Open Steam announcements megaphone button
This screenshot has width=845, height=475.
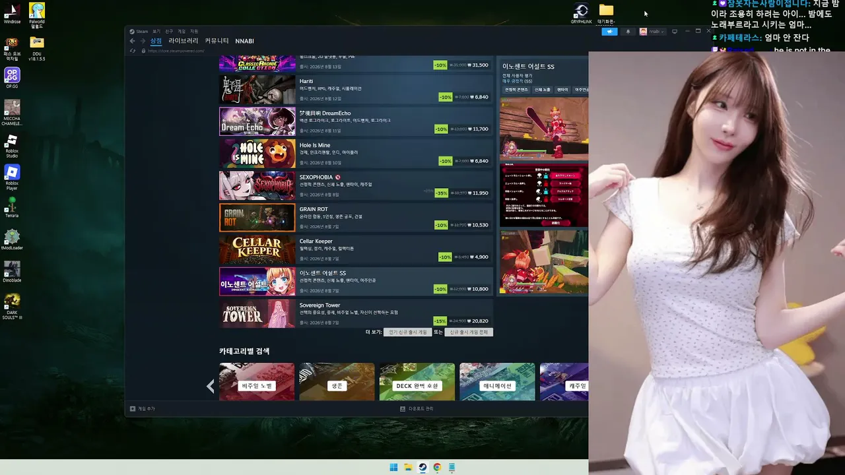coord(609,32)
